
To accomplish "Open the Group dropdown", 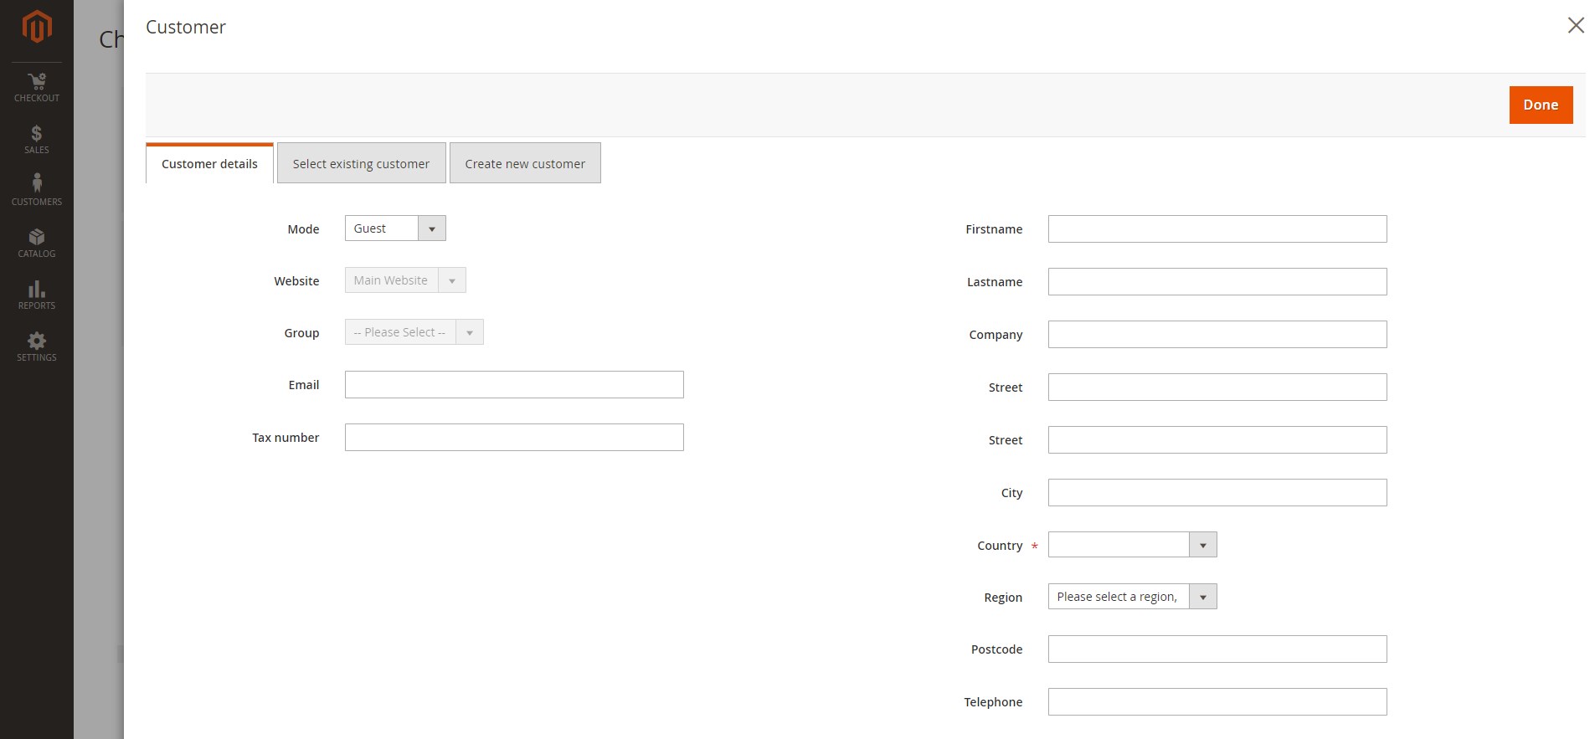I will pyautogui.click(x=414, y=332).
